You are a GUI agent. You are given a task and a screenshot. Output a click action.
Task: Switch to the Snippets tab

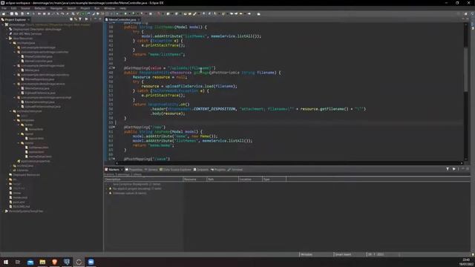coord(201,170)
